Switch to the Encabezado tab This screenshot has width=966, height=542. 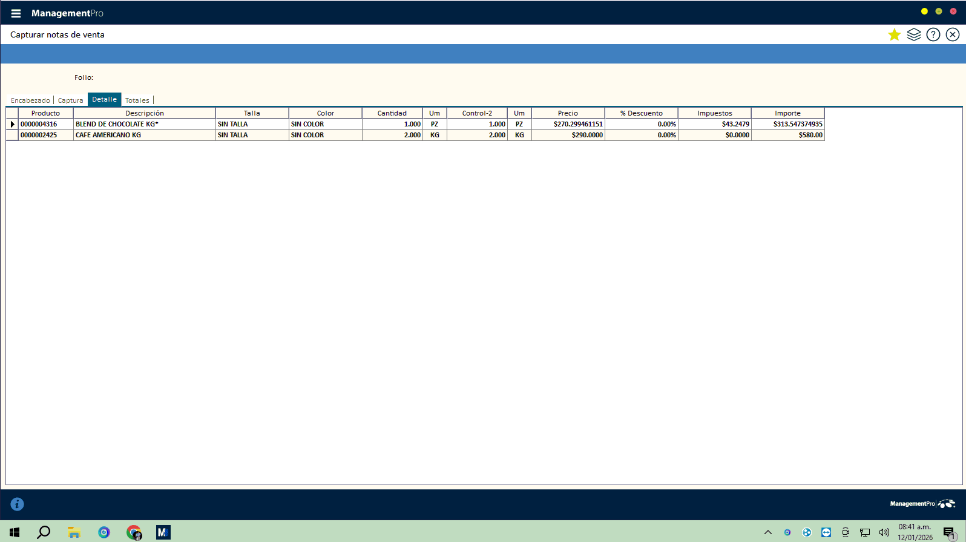30,100
